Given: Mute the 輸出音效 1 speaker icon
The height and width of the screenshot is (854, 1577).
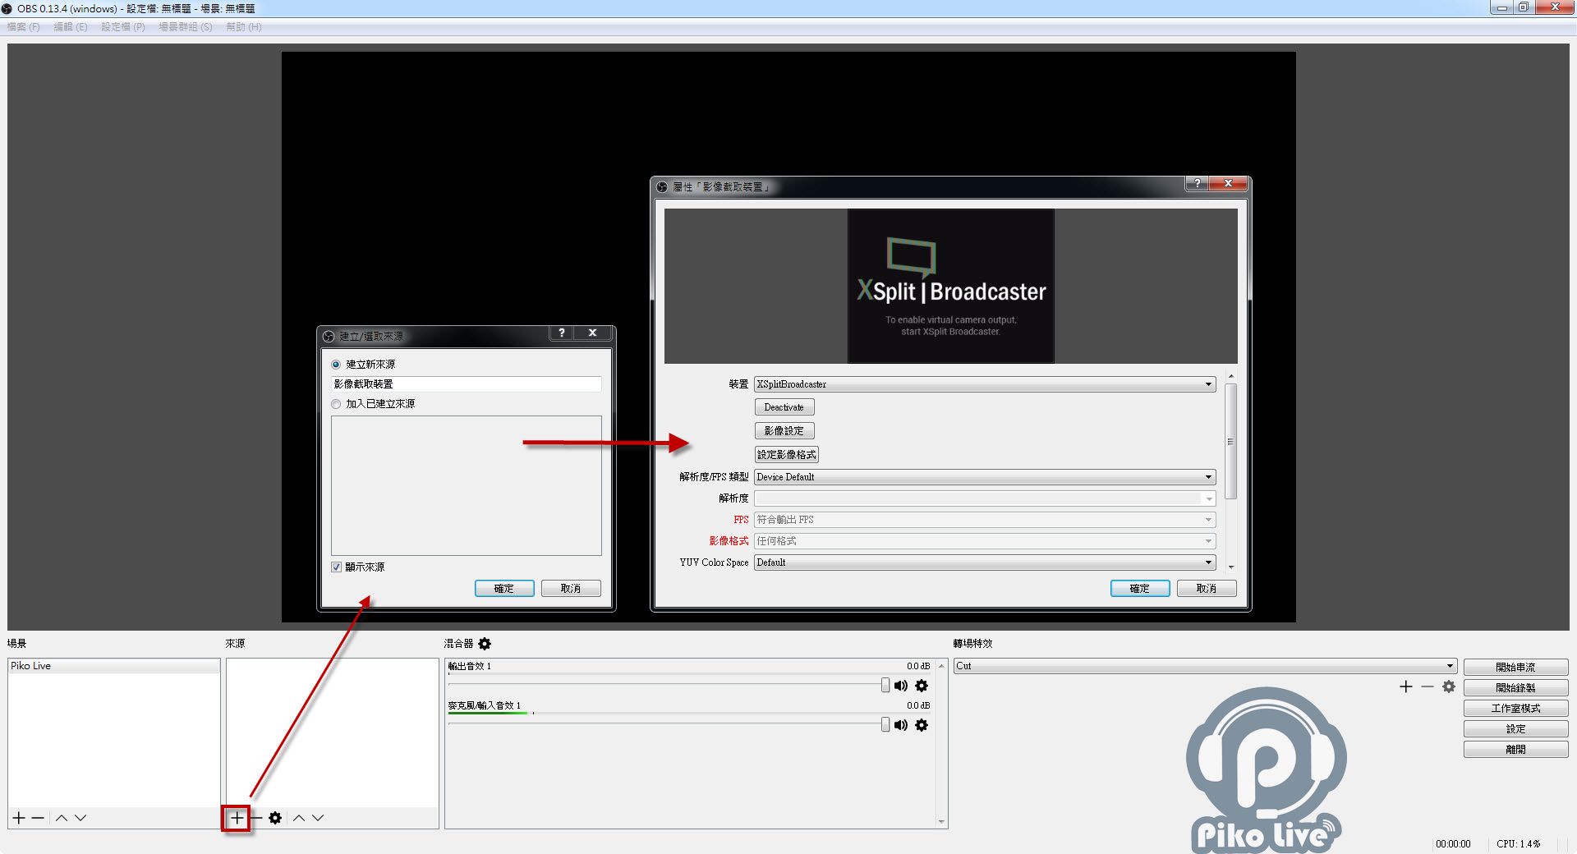Looking at the screenshot, I should (901, 686).
